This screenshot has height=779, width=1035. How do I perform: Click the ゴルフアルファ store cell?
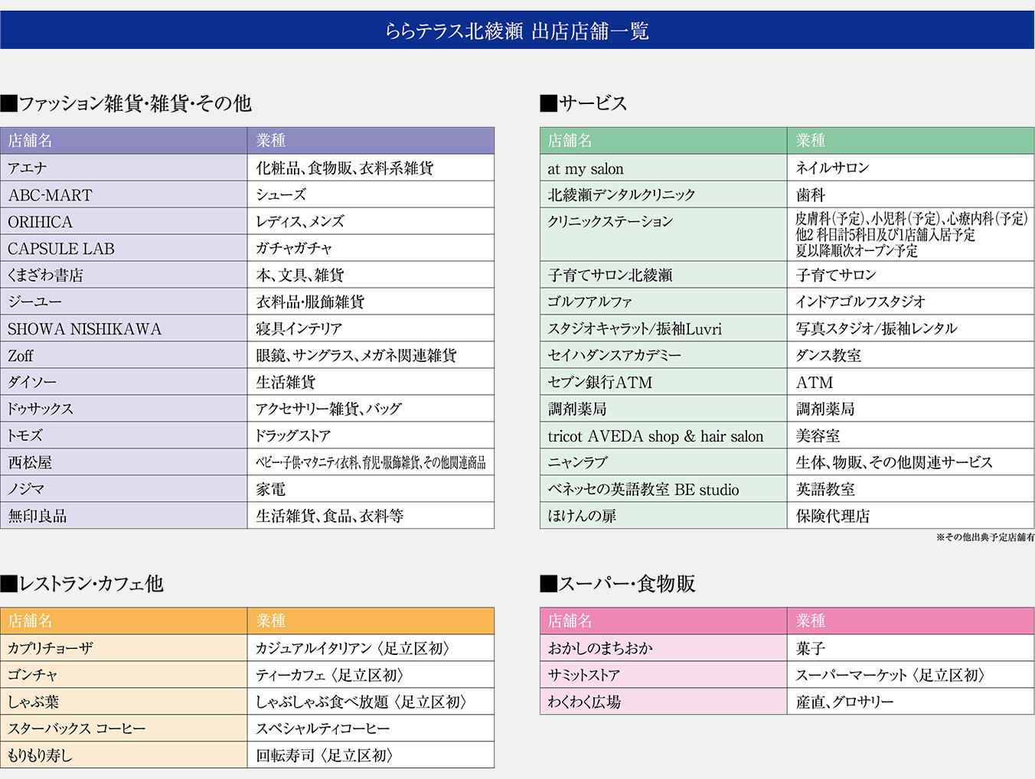tap(663, 301)
